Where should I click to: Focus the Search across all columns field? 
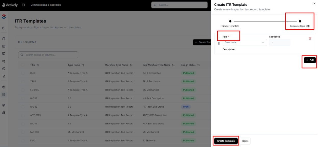coord(48,55)
